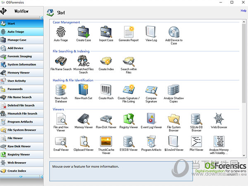Click Analyze Memory with Volatility icon
Image resolution: width=248 pixels, height=186 pixels.
tap(219, 141)
